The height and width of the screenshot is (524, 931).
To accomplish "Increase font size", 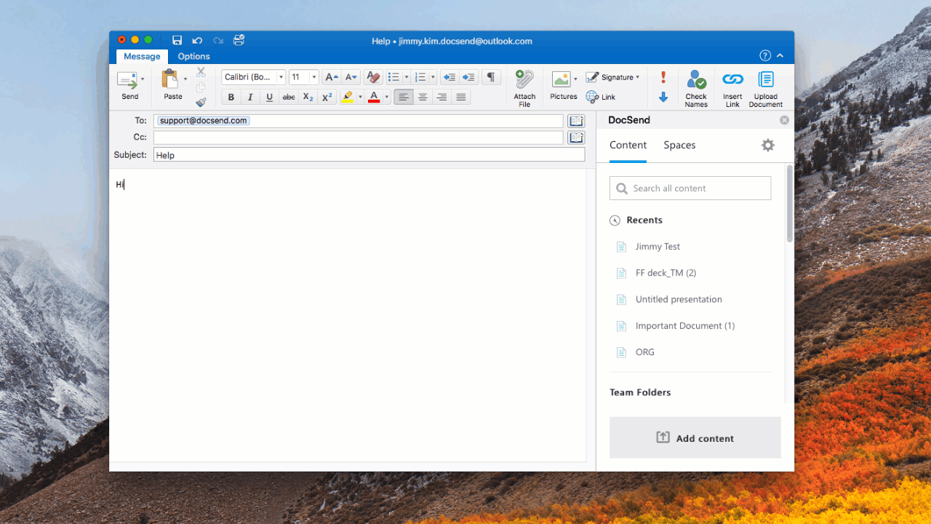I will [x=332, y=77].
